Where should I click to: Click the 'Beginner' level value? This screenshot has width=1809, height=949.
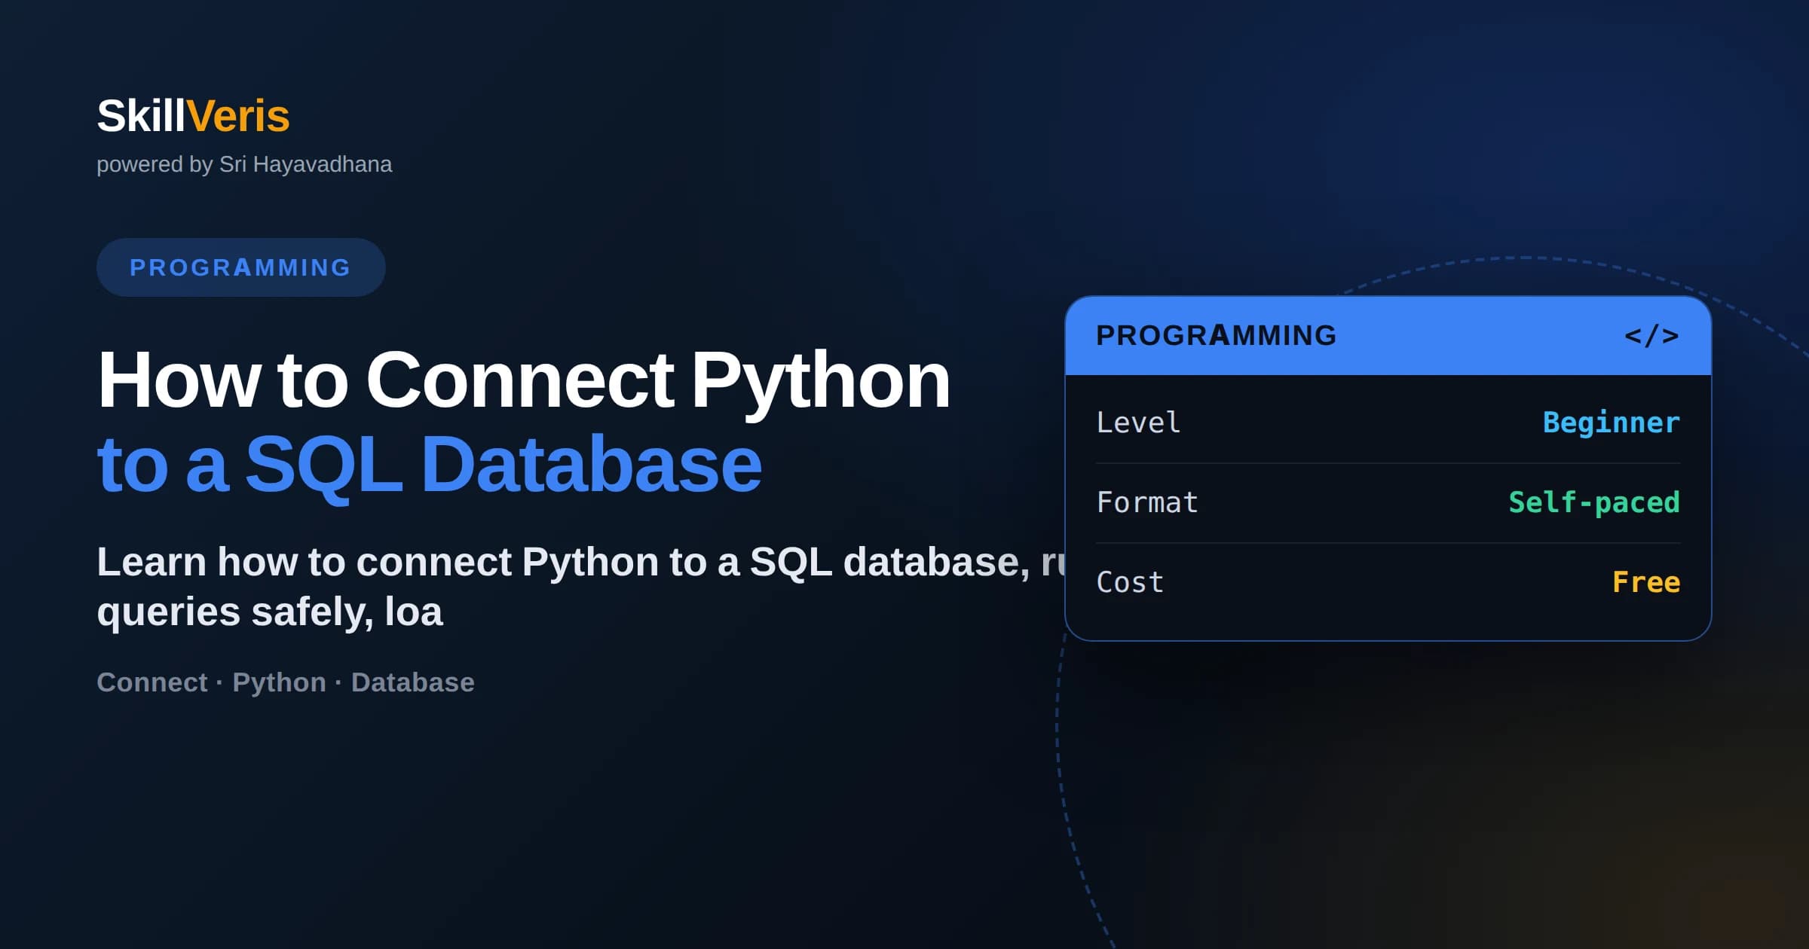click(x=1612, y=423)
